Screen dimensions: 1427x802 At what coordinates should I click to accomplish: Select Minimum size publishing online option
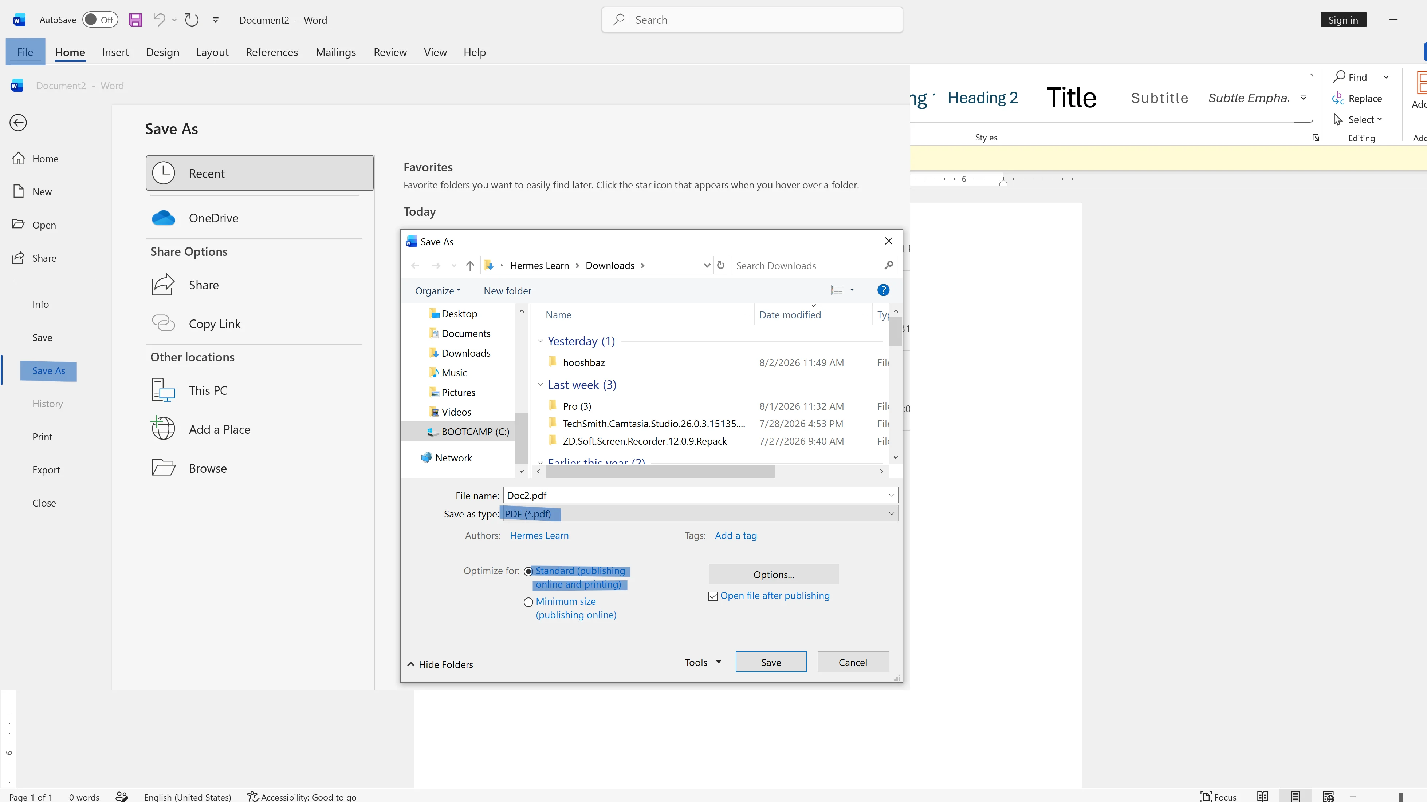tap(528, 602)
